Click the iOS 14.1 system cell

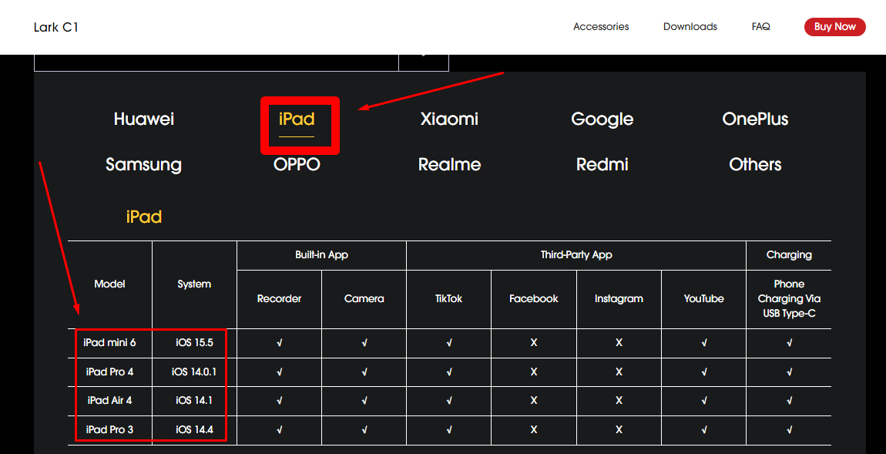click(194, 401)
